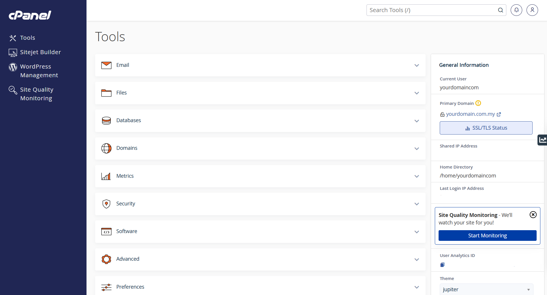This screenshot has width=547, height=295.
Task: Expand the Security section chevron
Action: pyautogui.click(x=416, y=204)
